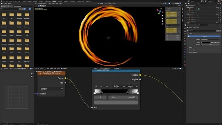The width and height of the screenshot is (222, 125).
Task: Open the rotation mode dropdown (XYZ Euler)
Action: coord(173,25)
